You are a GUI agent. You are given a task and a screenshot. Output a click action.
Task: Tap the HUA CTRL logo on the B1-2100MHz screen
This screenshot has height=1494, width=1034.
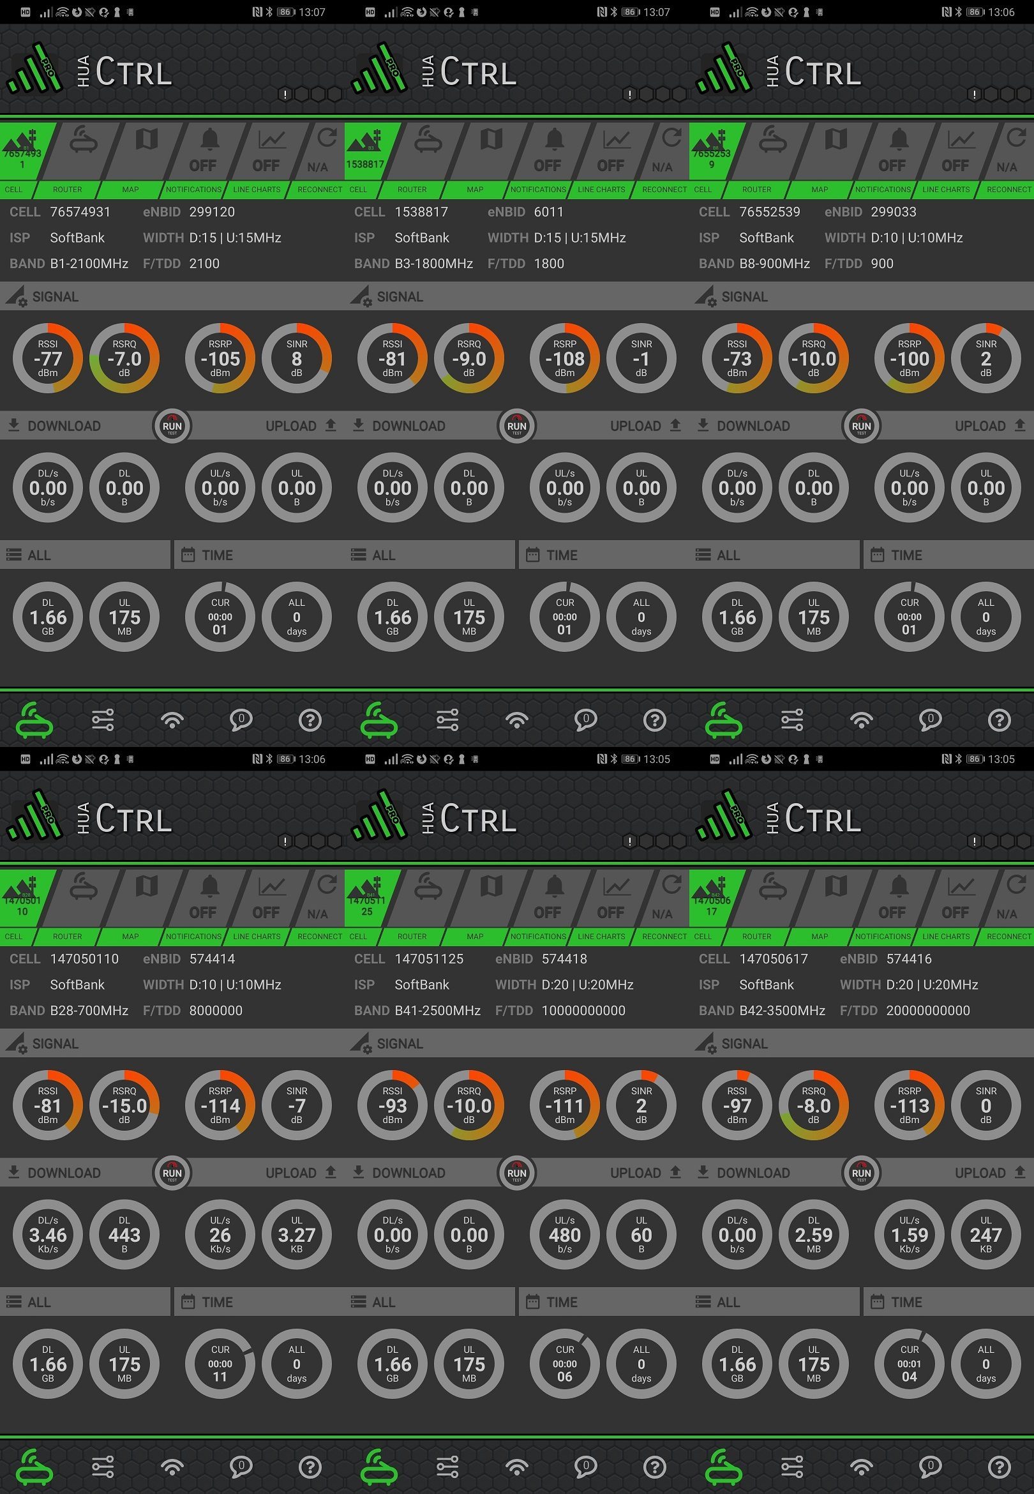[91, 72]
